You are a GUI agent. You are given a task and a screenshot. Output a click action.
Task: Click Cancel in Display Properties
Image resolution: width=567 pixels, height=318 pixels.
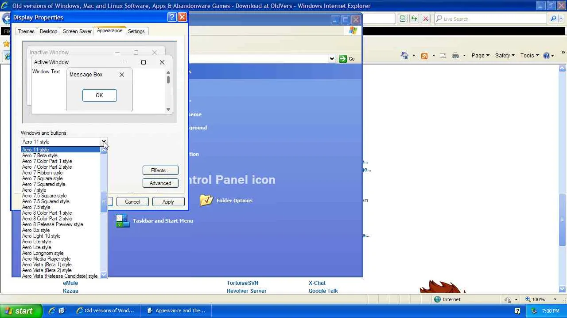click(x=132, y=202)
